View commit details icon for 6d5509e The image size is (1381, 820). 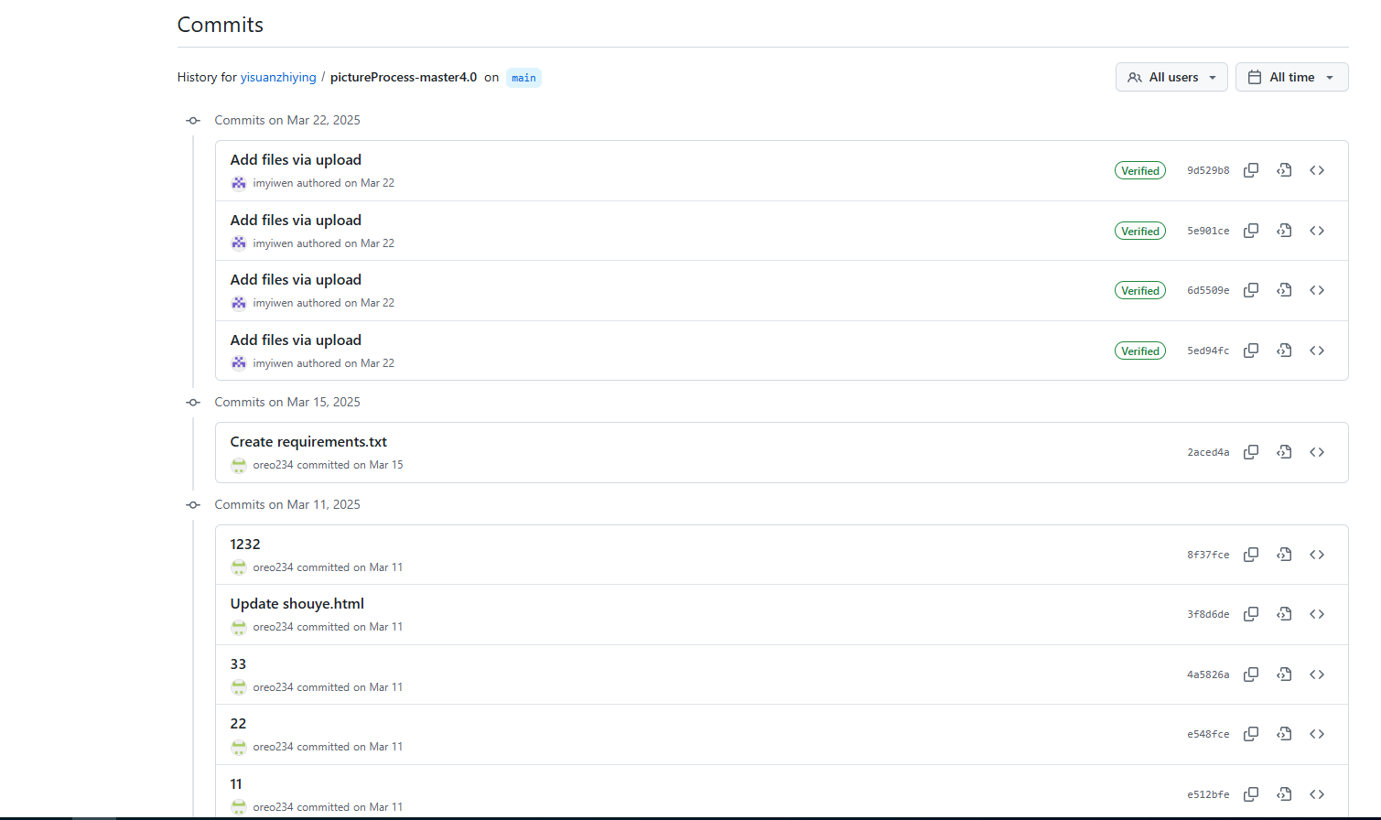point(1284,290)
